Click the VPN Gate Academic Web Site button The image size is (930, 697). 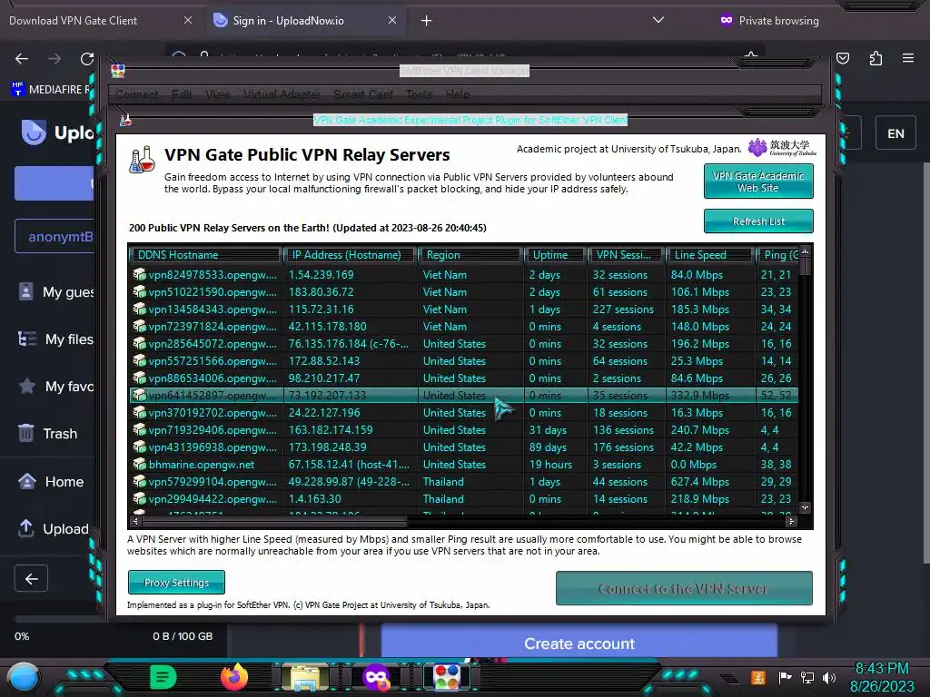click(x=758, y=182)
